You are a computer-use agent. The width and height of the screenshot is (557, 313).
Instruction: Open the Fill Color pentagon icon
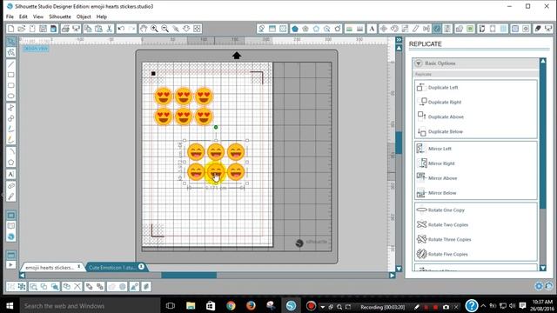(295, 29)
